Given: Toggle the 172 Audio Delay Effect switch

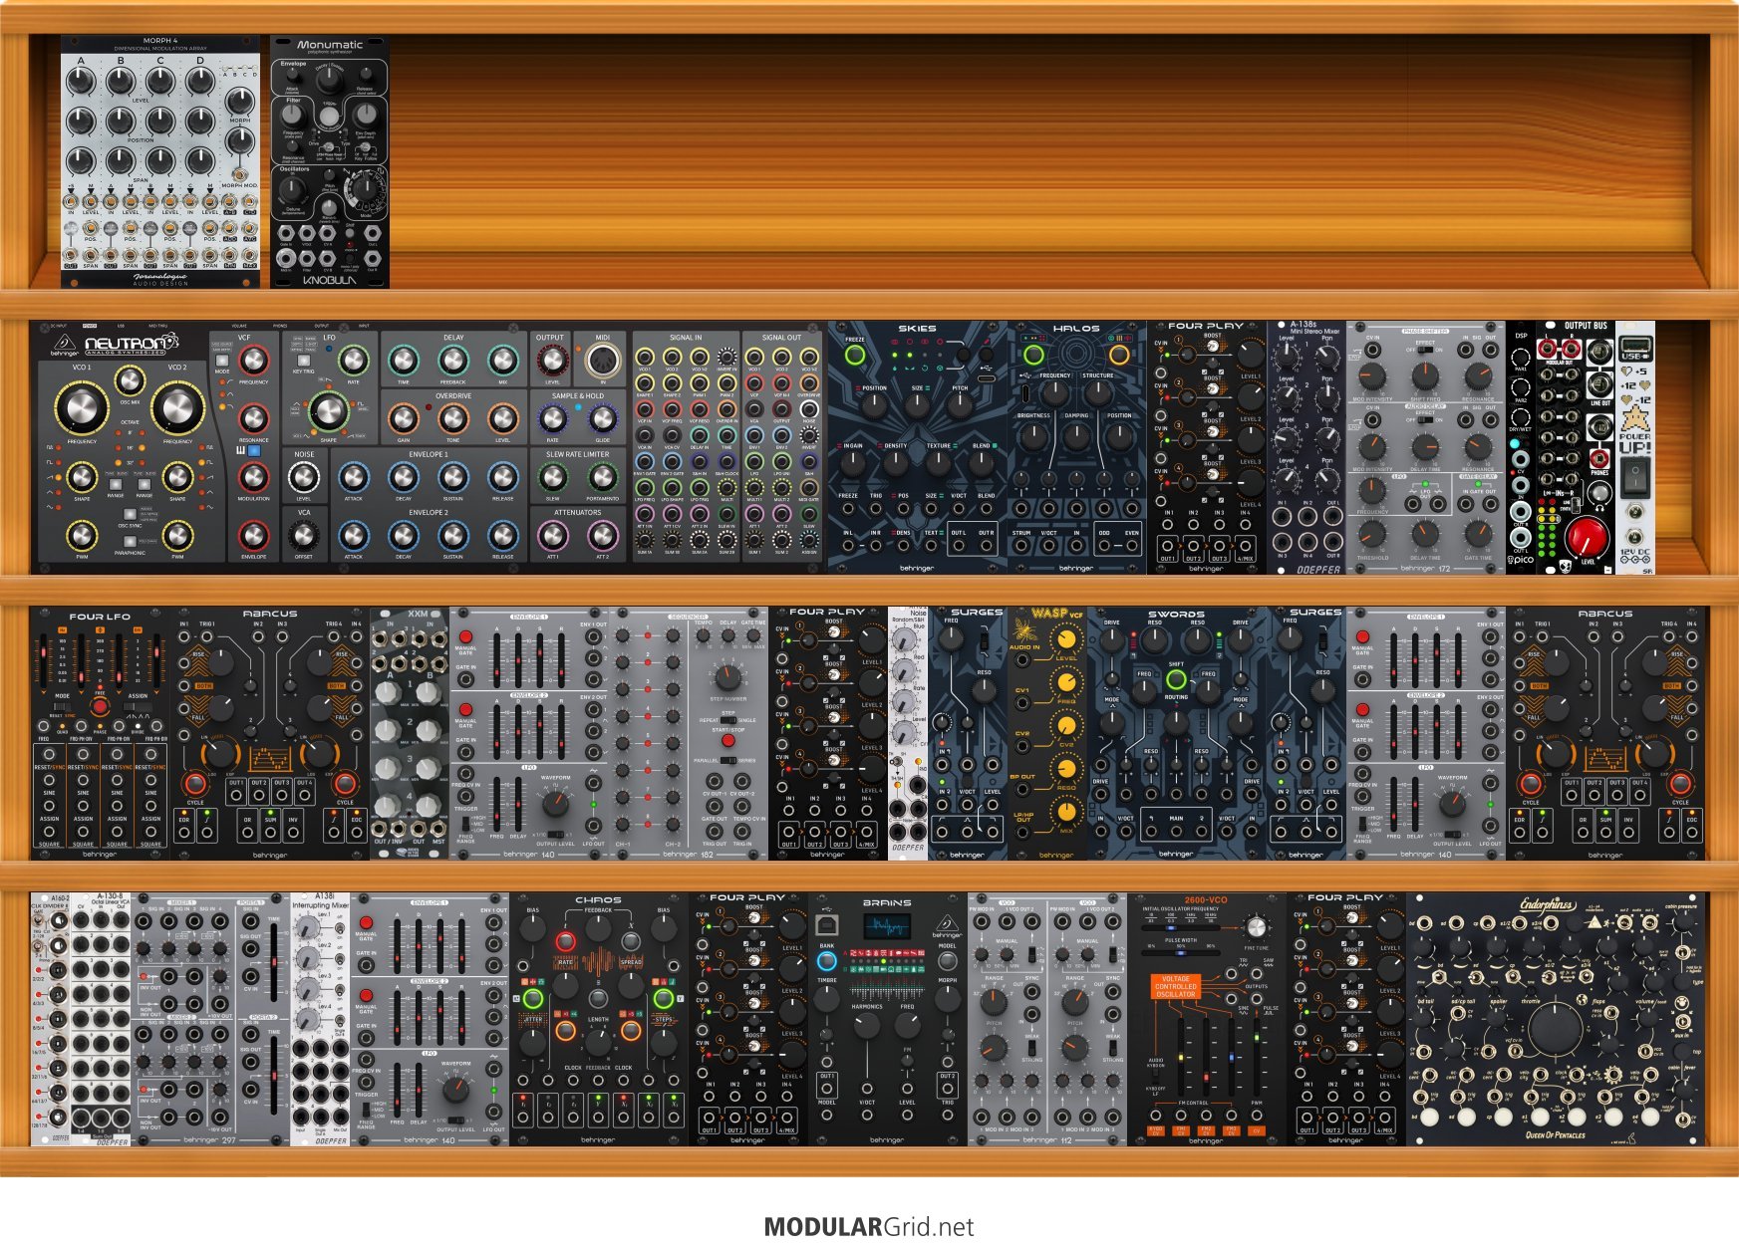Looking at the screenshot, I should click(1426, 419).
